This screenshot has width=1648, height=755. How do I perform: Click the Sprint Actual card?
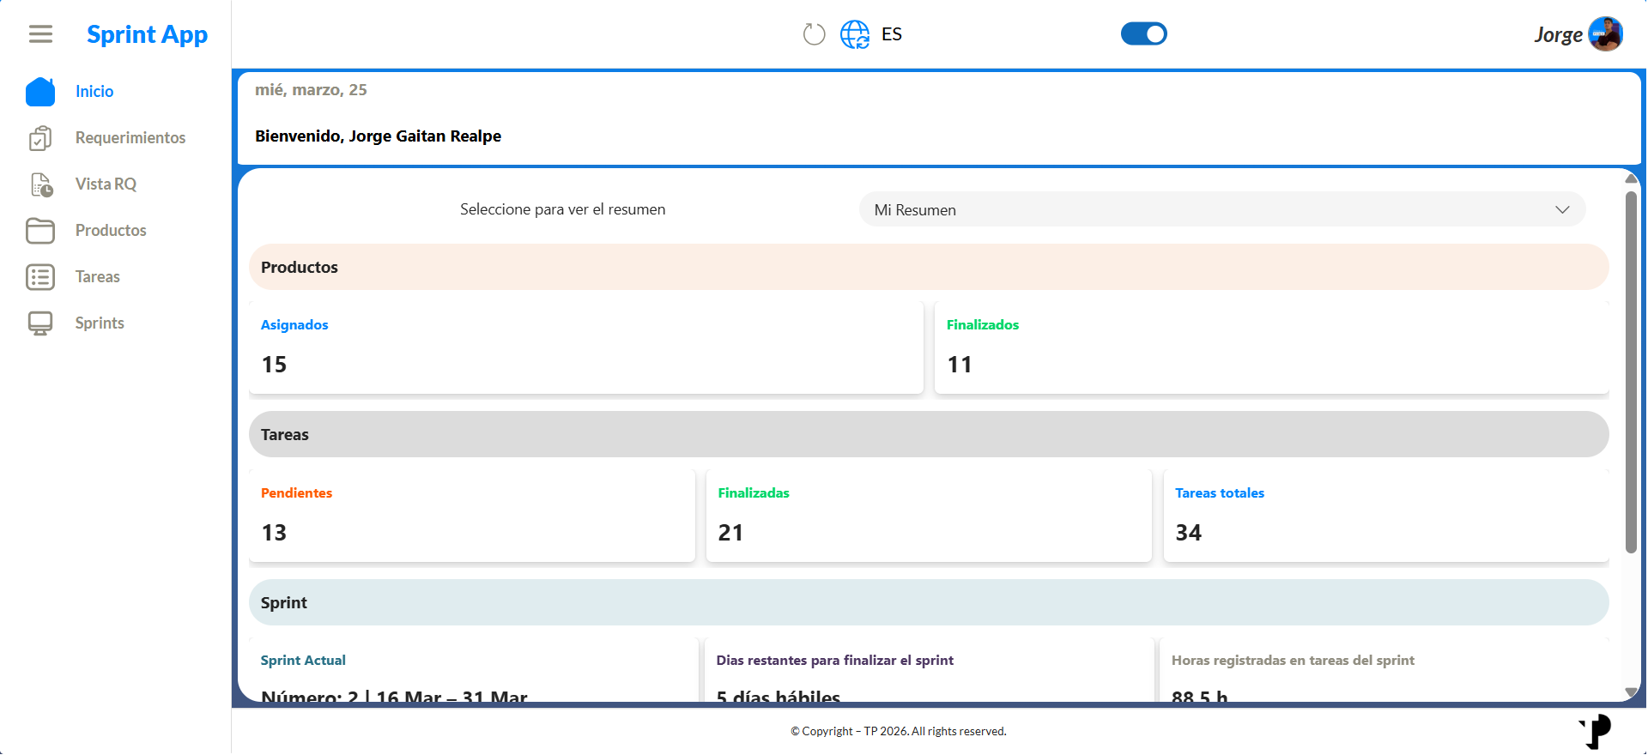coord(474,670)
